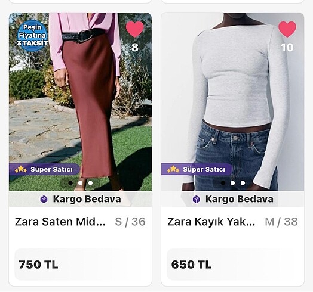Select third image dot on skirt photo
This screenshot has height=292, width=313.
(90, 183)
